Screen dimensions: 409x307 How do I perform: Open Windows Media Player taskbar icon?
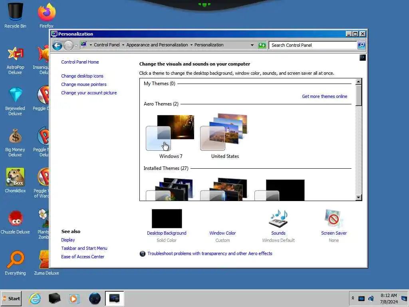coord(74,299)
